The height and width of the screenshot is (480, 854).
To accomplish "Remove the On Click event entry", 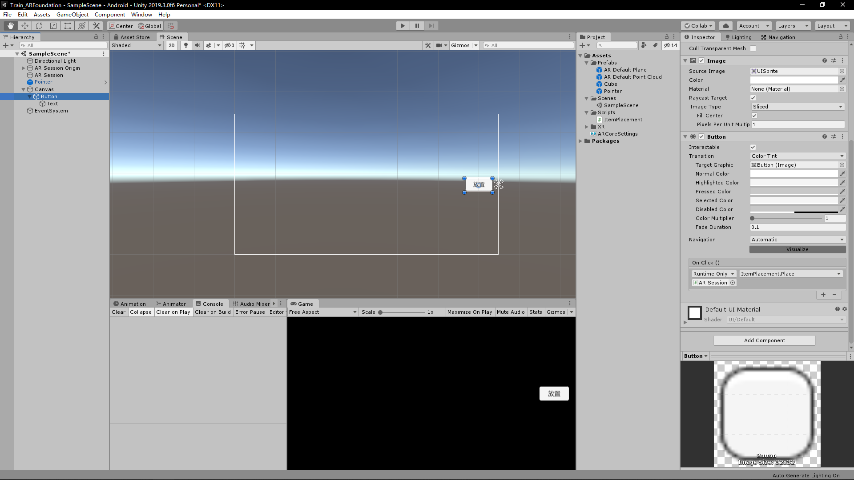I will 834,295.
